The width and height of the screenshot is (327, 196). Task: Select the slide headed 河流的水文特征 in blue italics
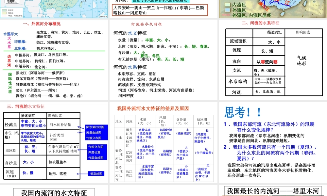pos(163,60)
